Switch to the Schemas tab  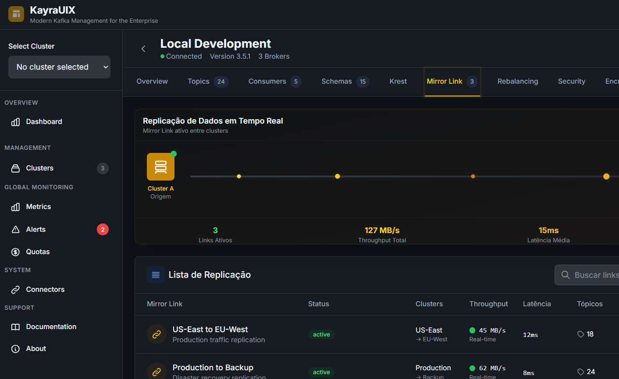345,81
